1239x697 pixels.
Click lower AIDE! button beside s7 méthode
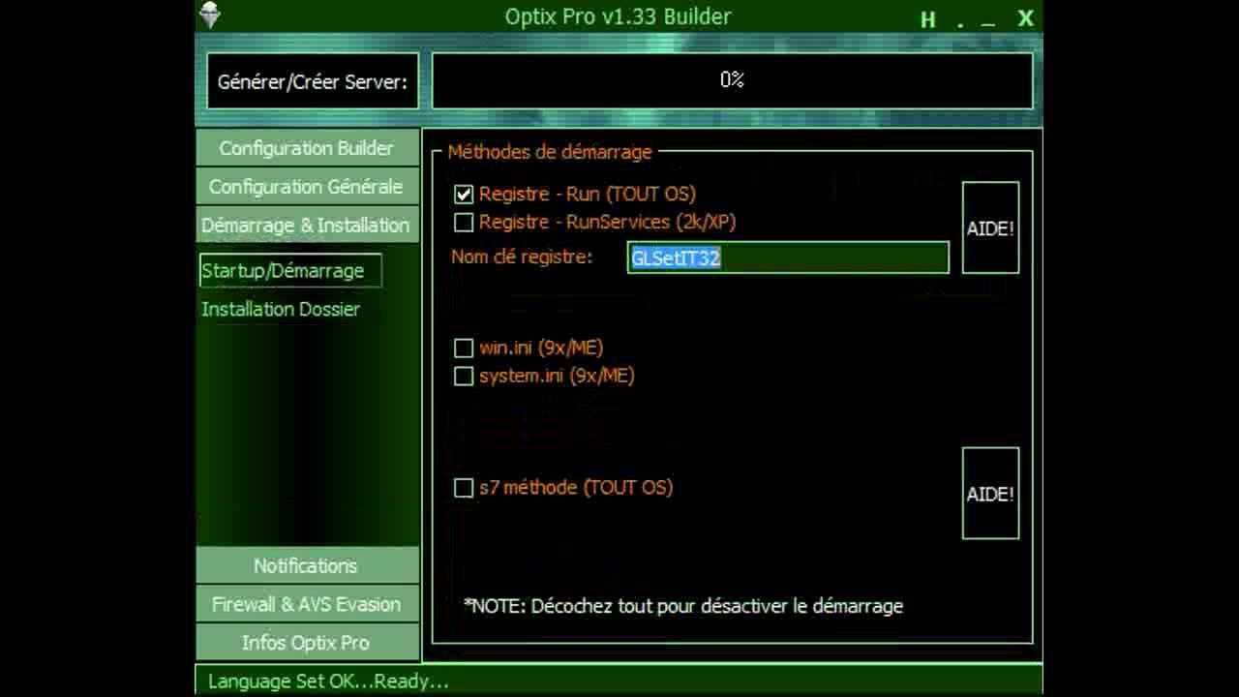[x=990, y=494]
